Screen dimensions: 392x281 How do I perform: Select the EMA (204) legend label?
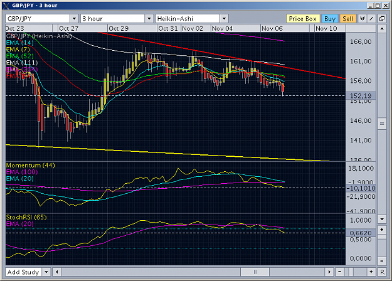tap(22, 69)
